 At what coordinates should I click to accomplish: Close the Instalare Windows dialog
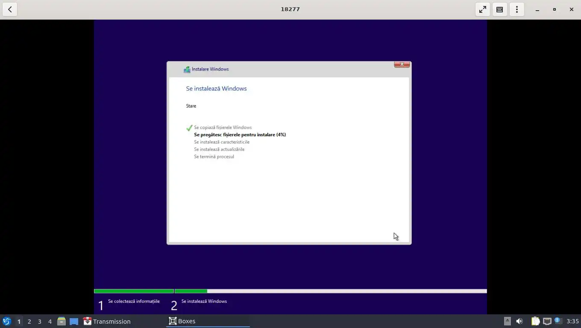pyautogui.click(x=402, y=64)
